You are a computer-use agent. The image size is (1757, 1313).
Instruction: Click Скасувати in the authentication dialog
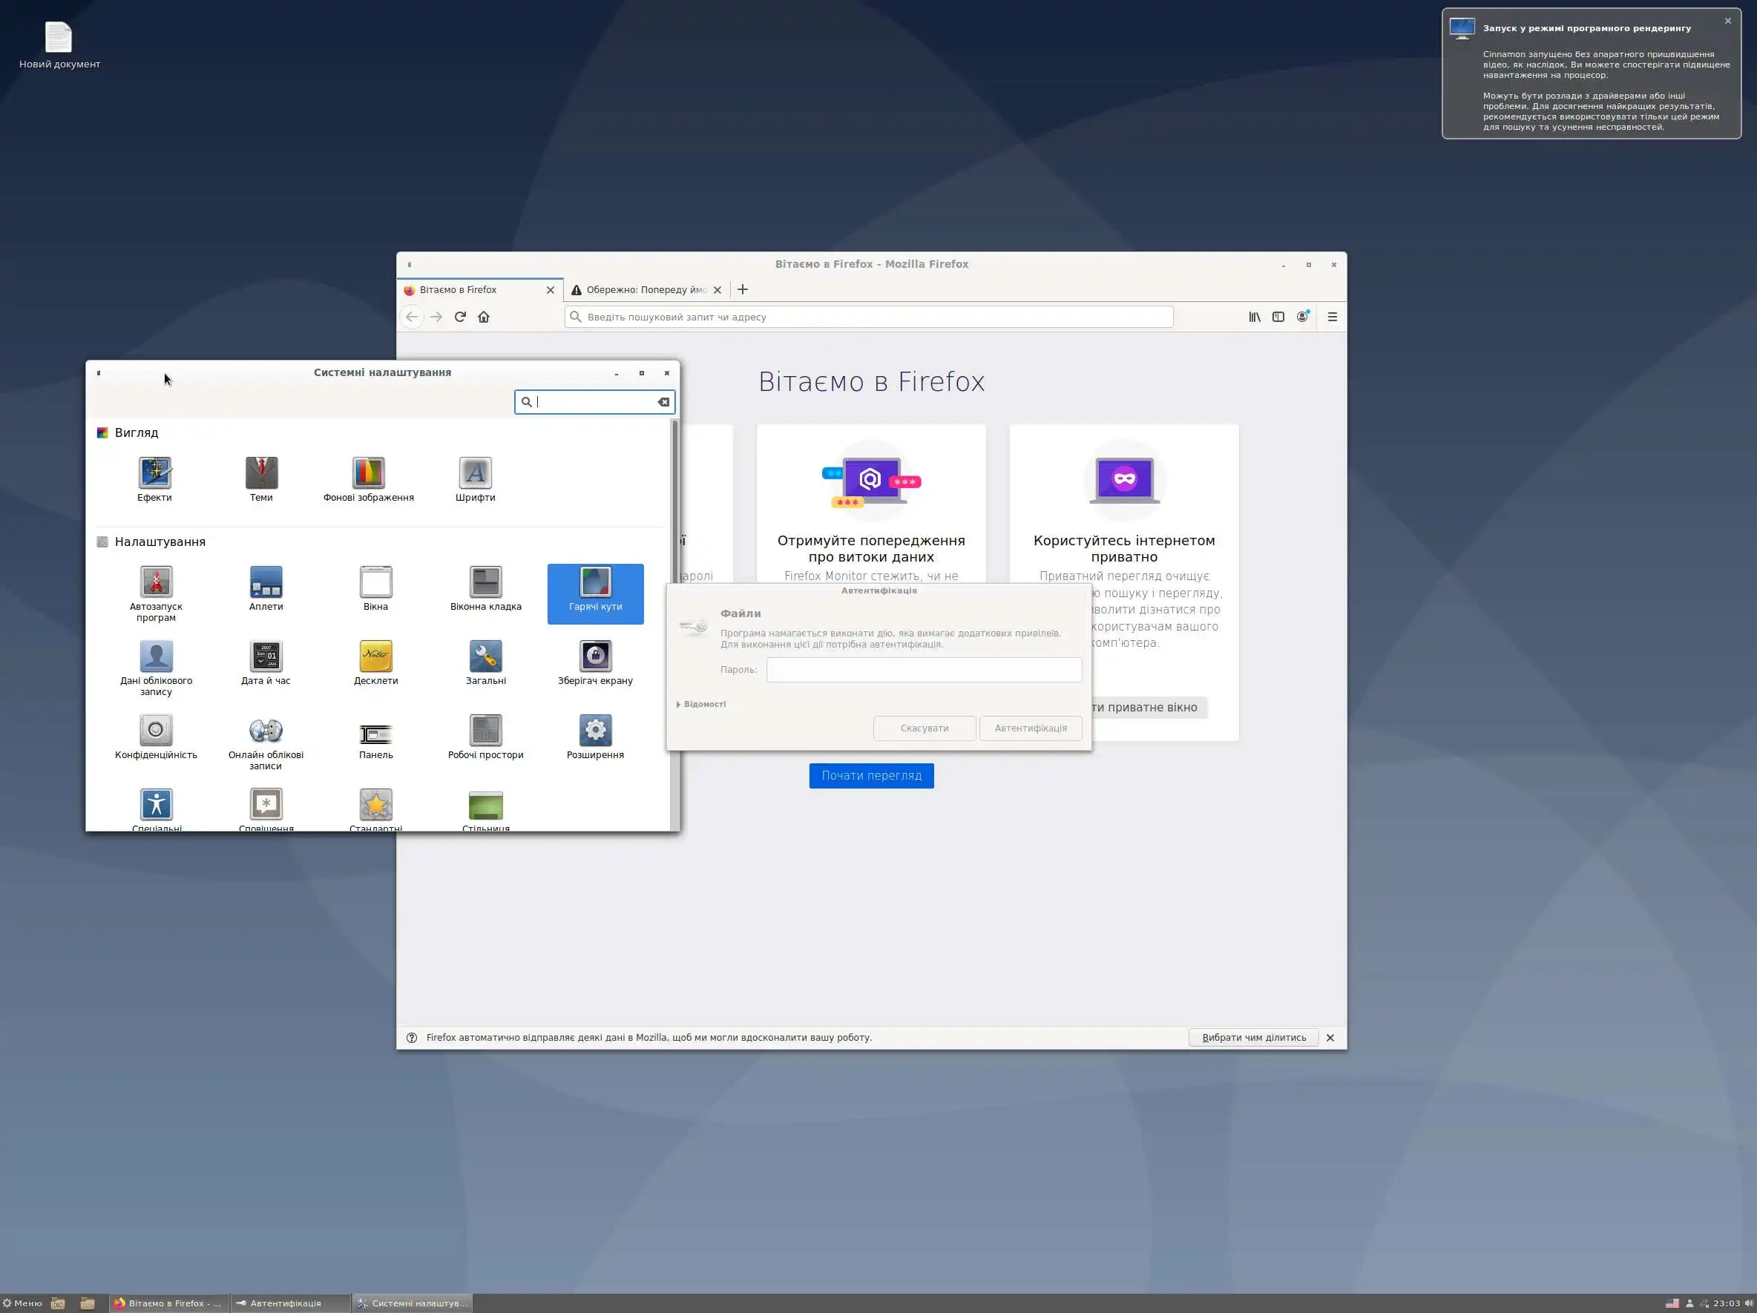[x=924, y=728]
